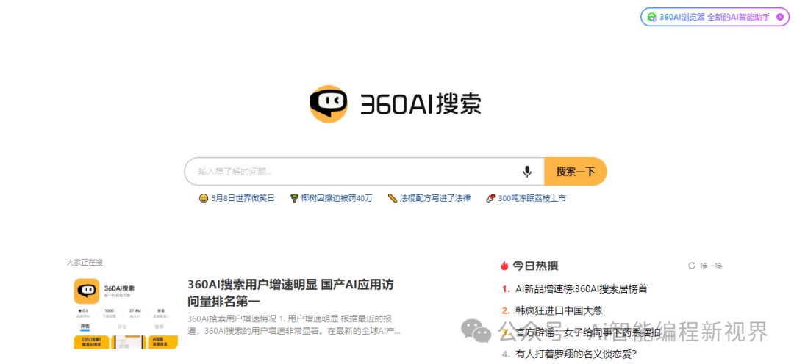The image size is (794, 364).
Task: Open hot search 韩疯狂进口中国大葱
Action: click(x=559, y=310)
